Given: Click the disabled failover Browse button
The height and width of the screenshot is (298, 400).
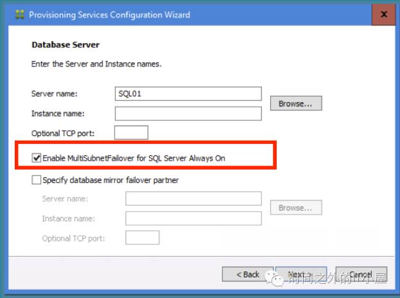Looking at the screenshot, I should (296, 207).
